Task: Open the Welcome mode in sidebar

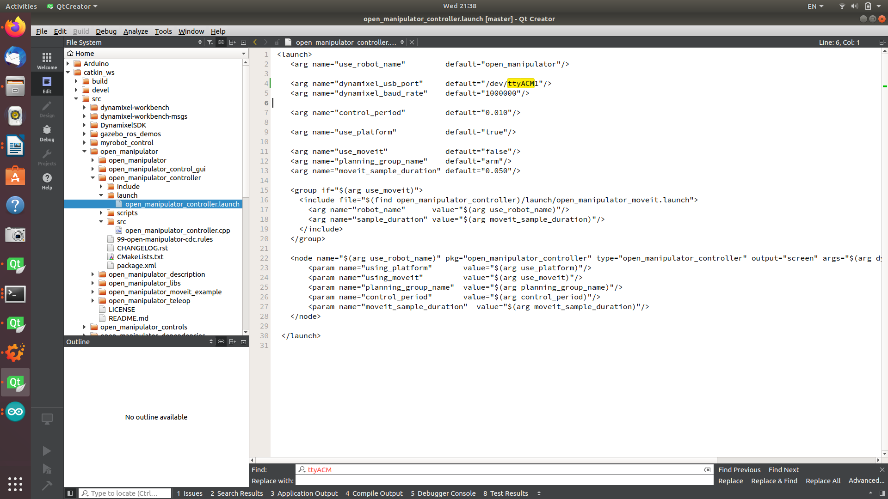Action: (x=47, y=61)
